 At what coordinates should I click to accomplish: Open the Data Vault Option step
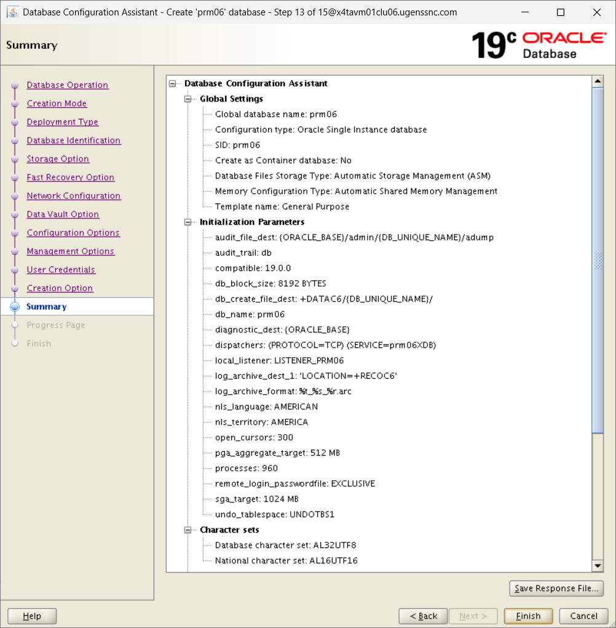tap(63, 214)
